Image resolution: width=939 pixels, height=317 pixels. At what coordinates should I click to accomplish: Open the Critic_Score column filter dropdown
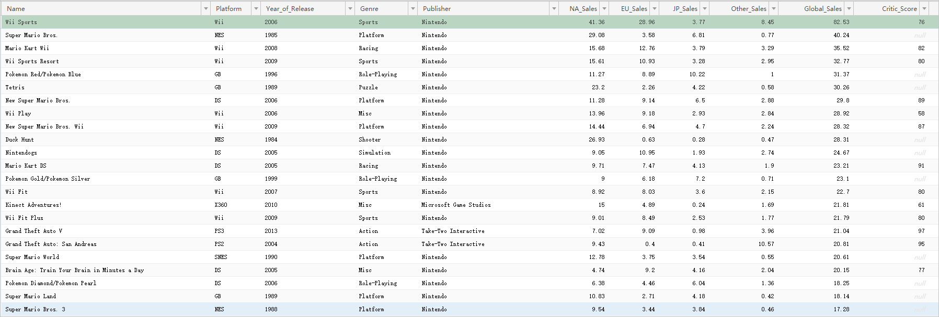point(924,8)
